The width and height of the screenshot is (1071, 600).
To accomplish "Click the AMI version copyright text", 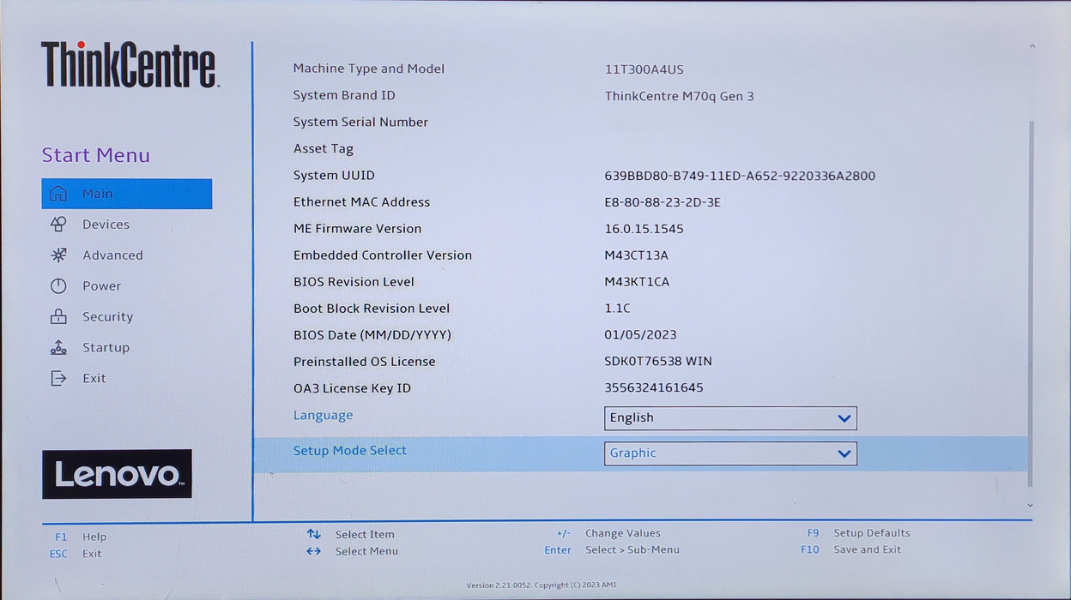I will point(542,585).
